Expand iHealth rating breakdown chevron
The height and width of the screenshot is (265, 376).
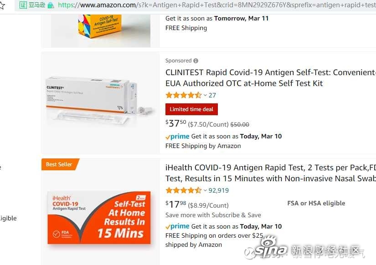point(205,191)
